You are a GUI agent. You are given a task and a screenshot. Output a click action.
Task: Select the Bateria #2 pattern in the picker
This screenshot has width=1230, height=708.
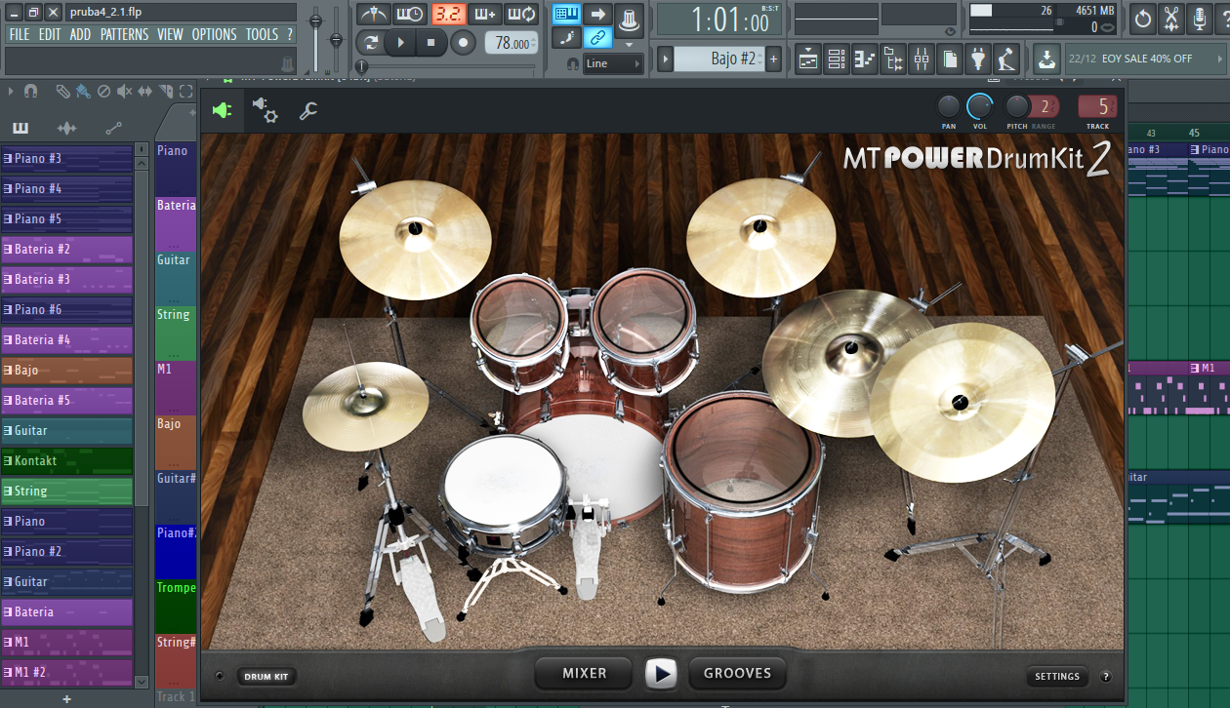pos(67,250)
